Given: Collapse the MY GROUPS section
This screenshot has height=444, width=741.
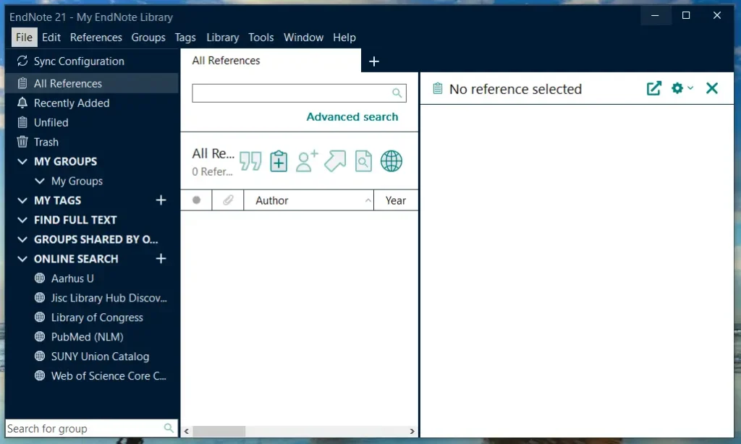Looking at the screenshot, I should (22, 161).
